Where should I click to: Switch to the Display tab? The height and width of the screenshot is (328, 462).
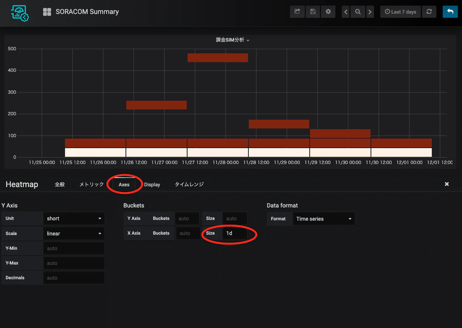pos(152,184)
